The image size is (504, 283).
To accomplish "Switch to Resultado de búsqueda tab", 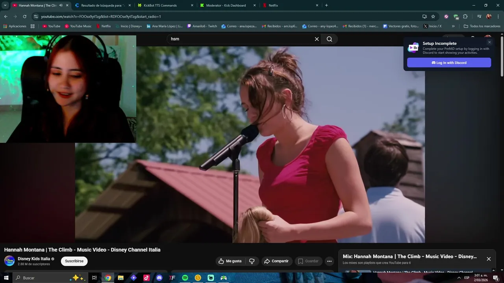I will tap(102, 6).
